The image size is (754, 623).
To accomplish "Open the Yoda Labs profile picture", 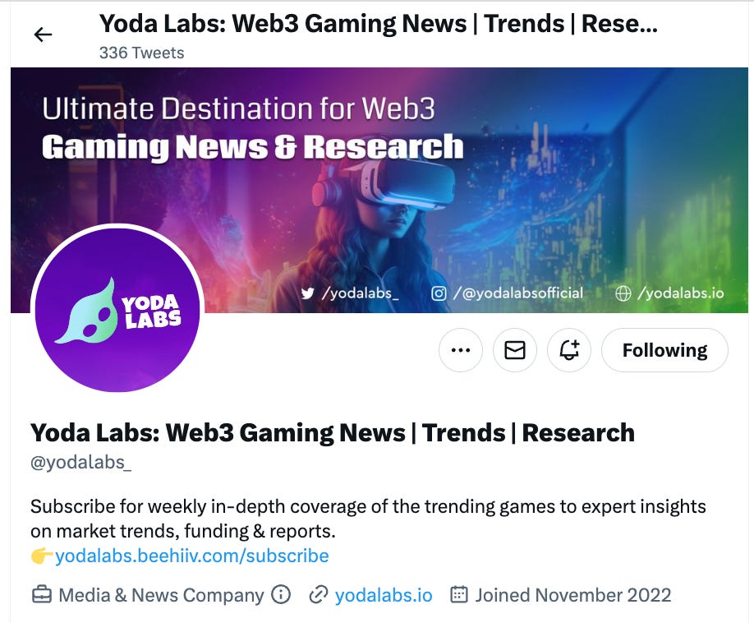I will [117, 308].
